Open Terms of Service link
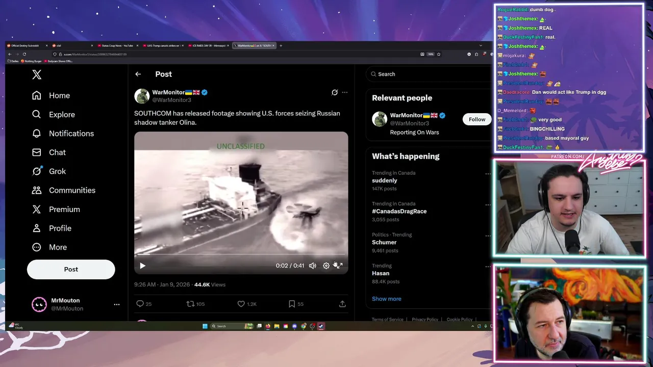The image size is (653, 367). click(387, 320)
